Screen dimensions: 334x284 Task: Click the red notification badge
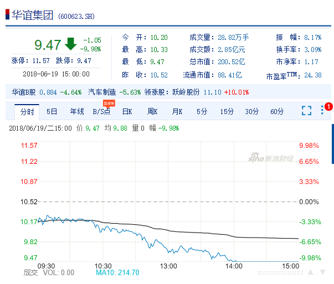coord(328,106)
